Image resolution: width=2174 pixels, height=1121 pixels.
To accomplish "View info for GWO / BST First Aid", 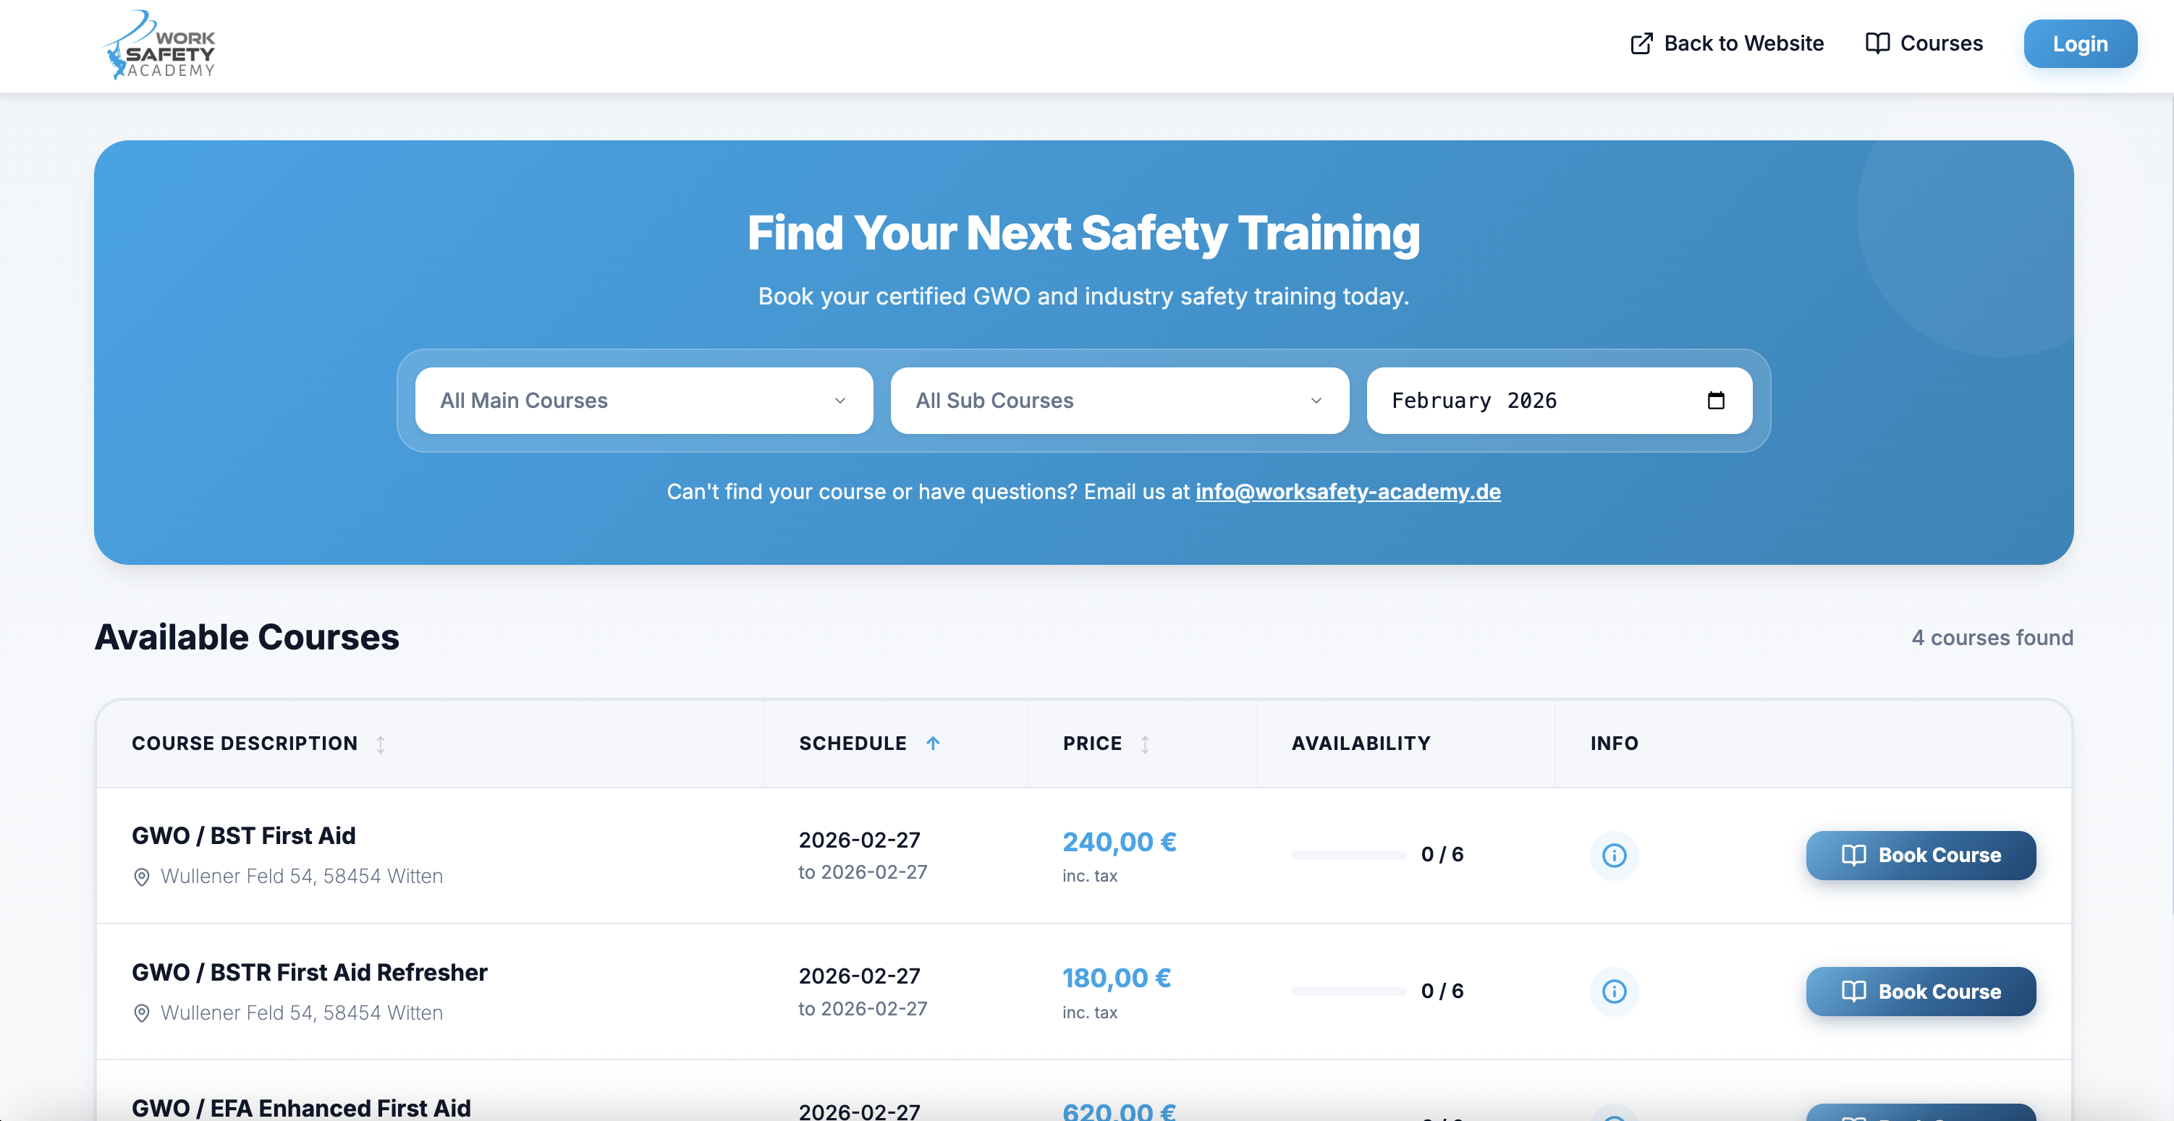I will (x=1615, y=856).
